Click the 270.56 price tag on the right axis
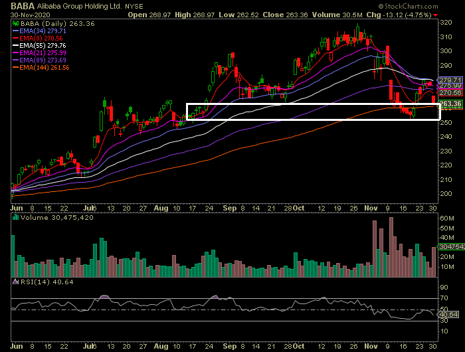The image size is (465, 352). (x=450, y=93)
